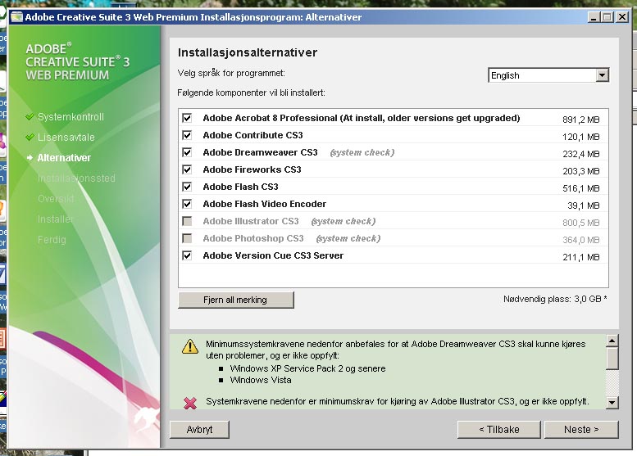Click scroll up arrow in message area
This screenshot has width=637, height=456.
pyautogui.click(x=612, y=341)
